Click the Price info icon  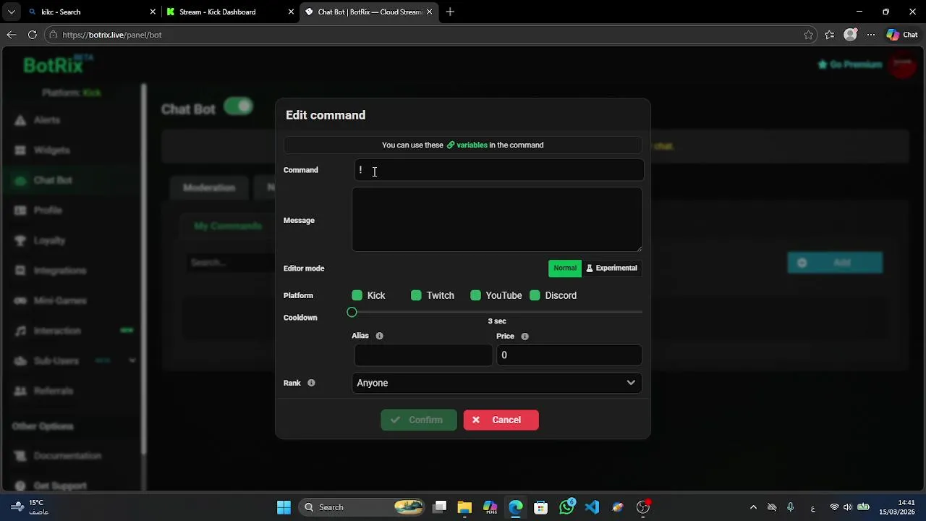(524, 336)
